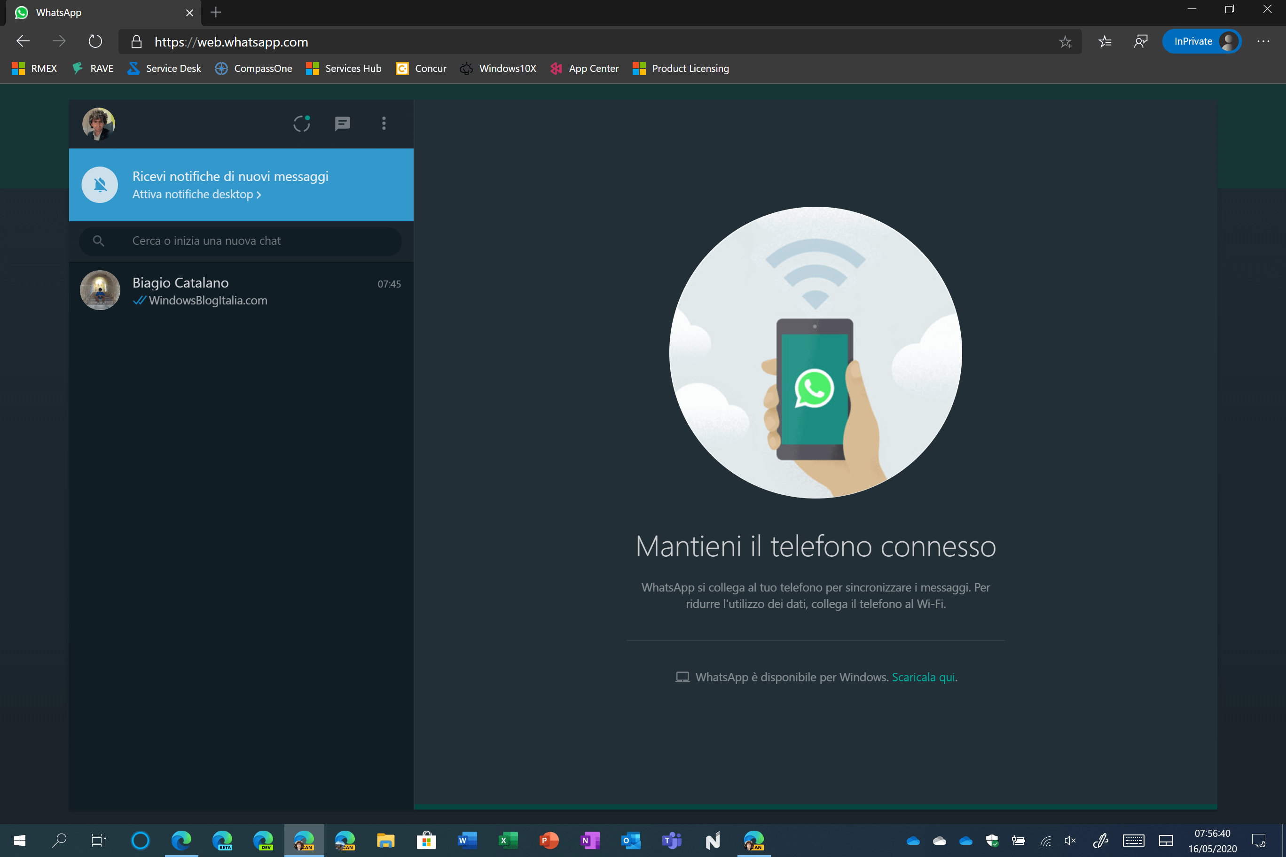
Task: Open the Action Center notifications icon
Action: (x=1259, y=841)
